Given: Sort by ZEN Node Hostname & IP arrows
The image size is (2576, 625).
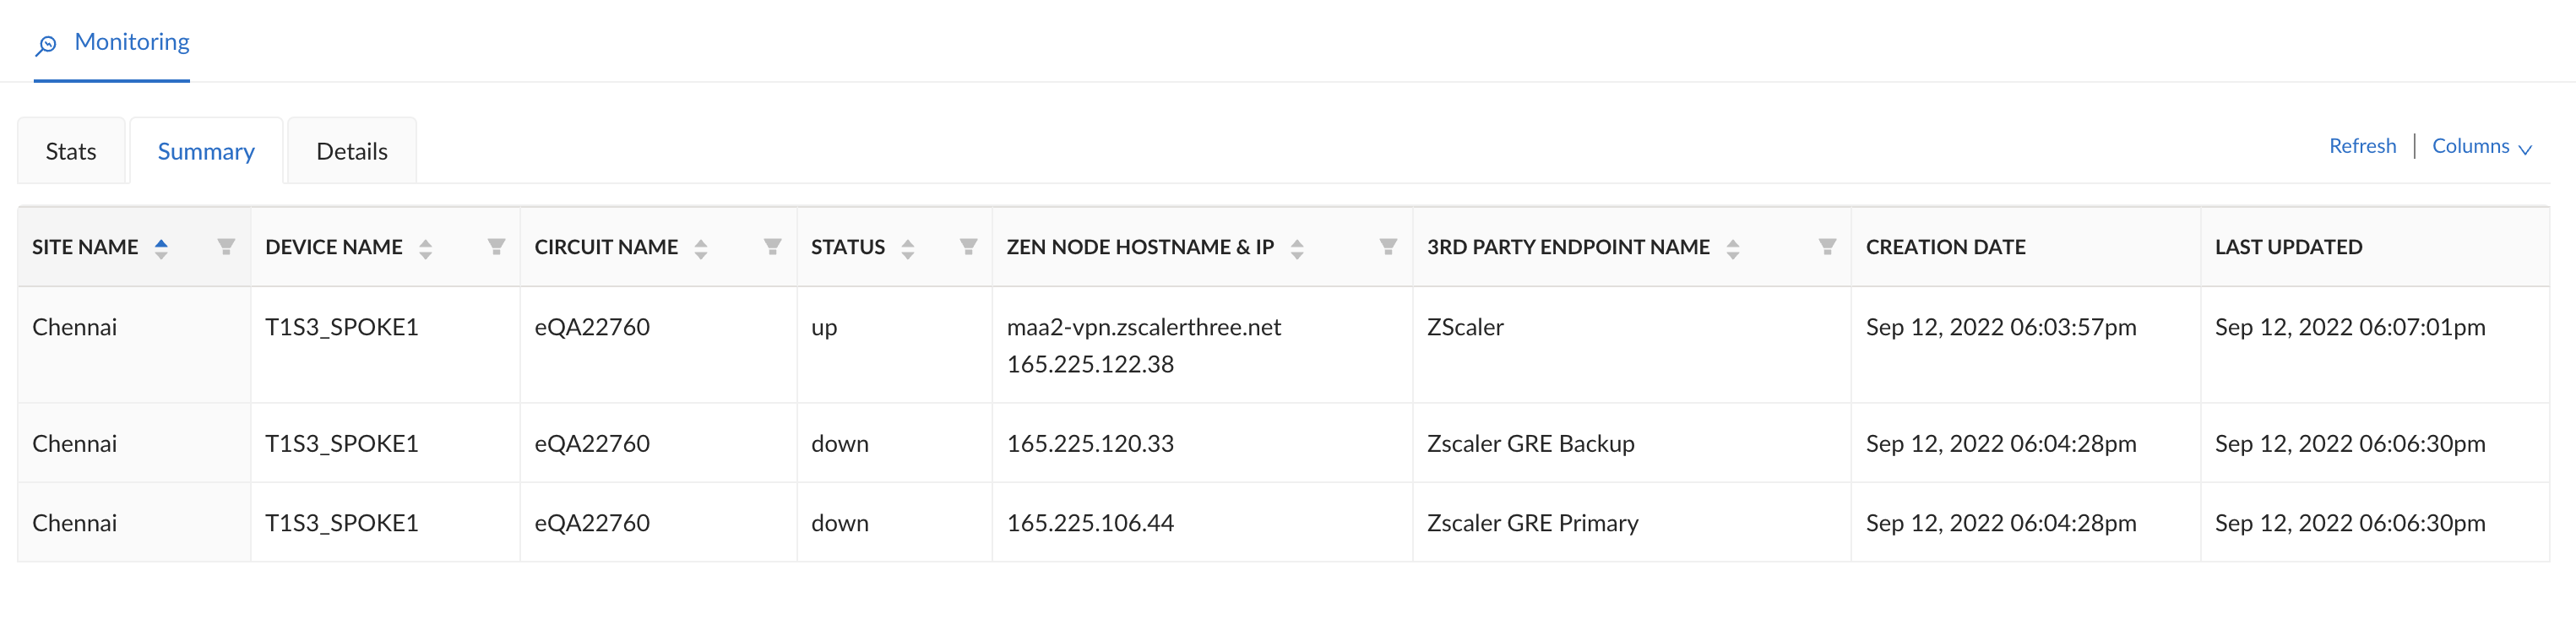Looking at the screenshot, I should point(1297,248).
